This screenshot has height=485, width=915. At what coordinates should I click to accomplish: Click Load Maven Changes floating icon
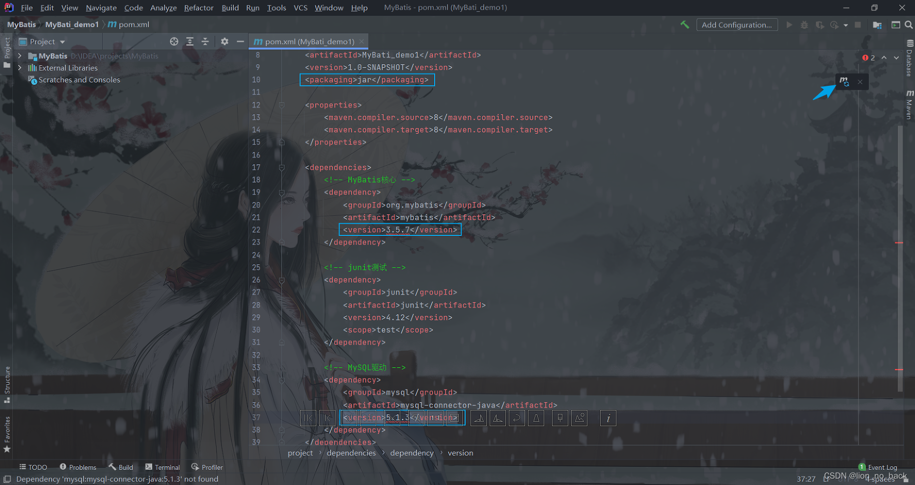click(x=844, y=81)
